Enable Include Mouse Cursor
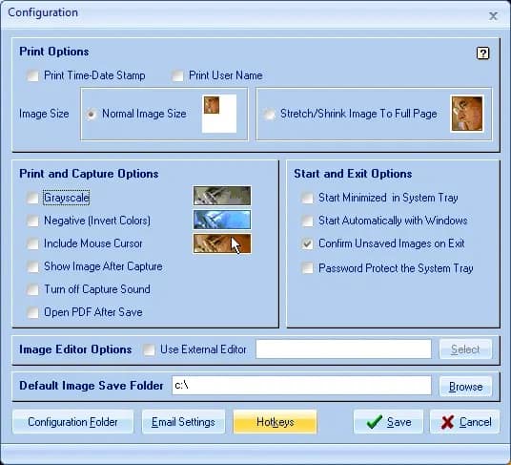511x465 pixels. tap(32, 243)
